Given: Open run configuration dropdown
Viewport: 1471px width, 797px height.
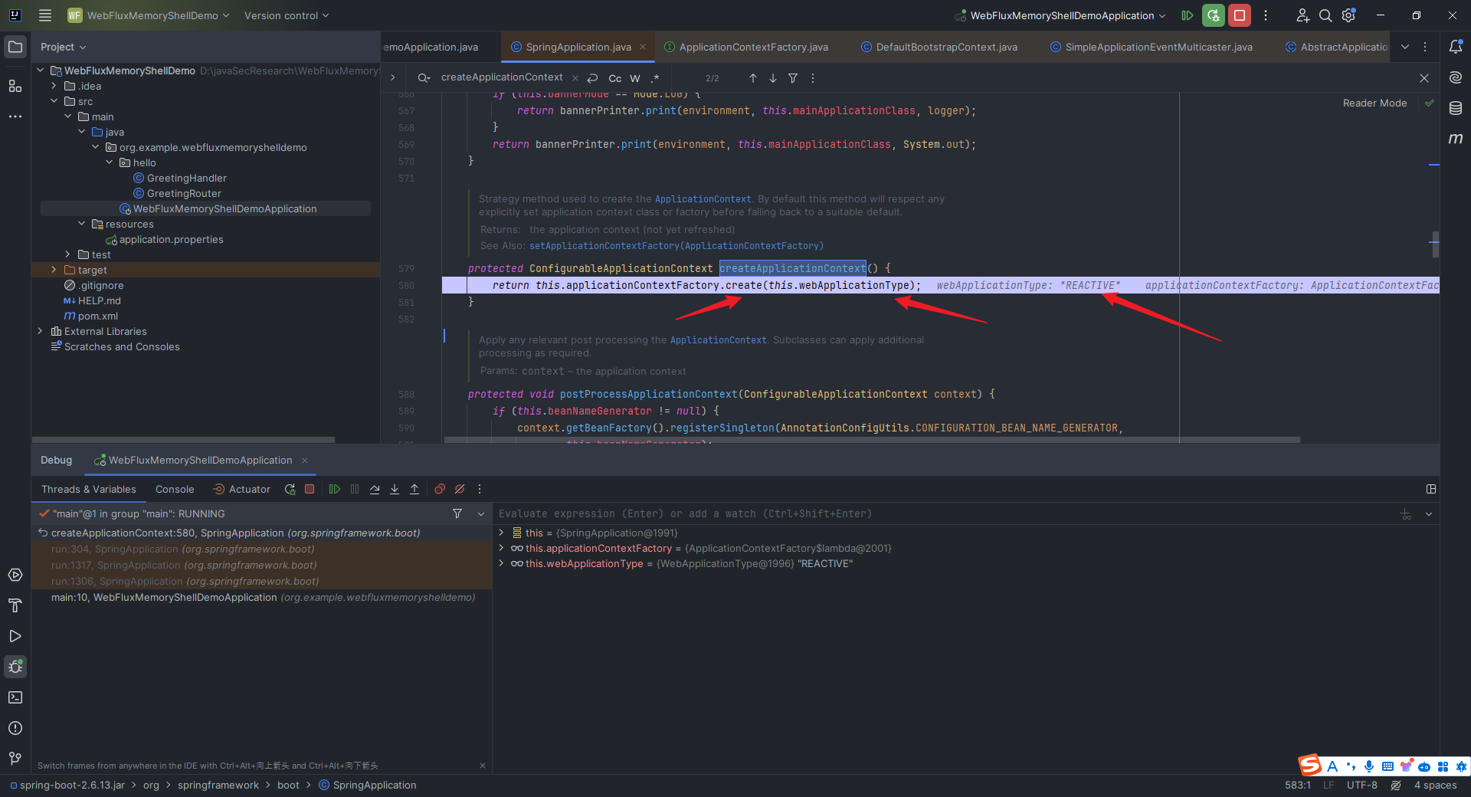Looking at the screenshot, I should 1060,15.
